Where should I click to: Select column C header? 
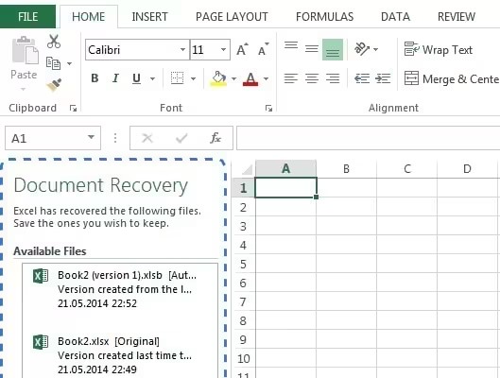pyautogui.click(x=406, y=168)
